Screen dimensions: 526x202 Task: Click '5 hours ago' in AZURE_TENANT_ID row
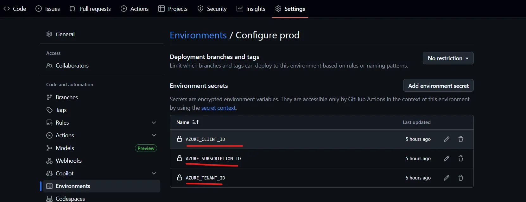418,178
